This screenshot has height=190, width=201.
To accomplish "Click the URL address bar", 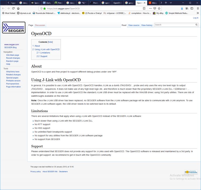I will [x=94, y=9].
